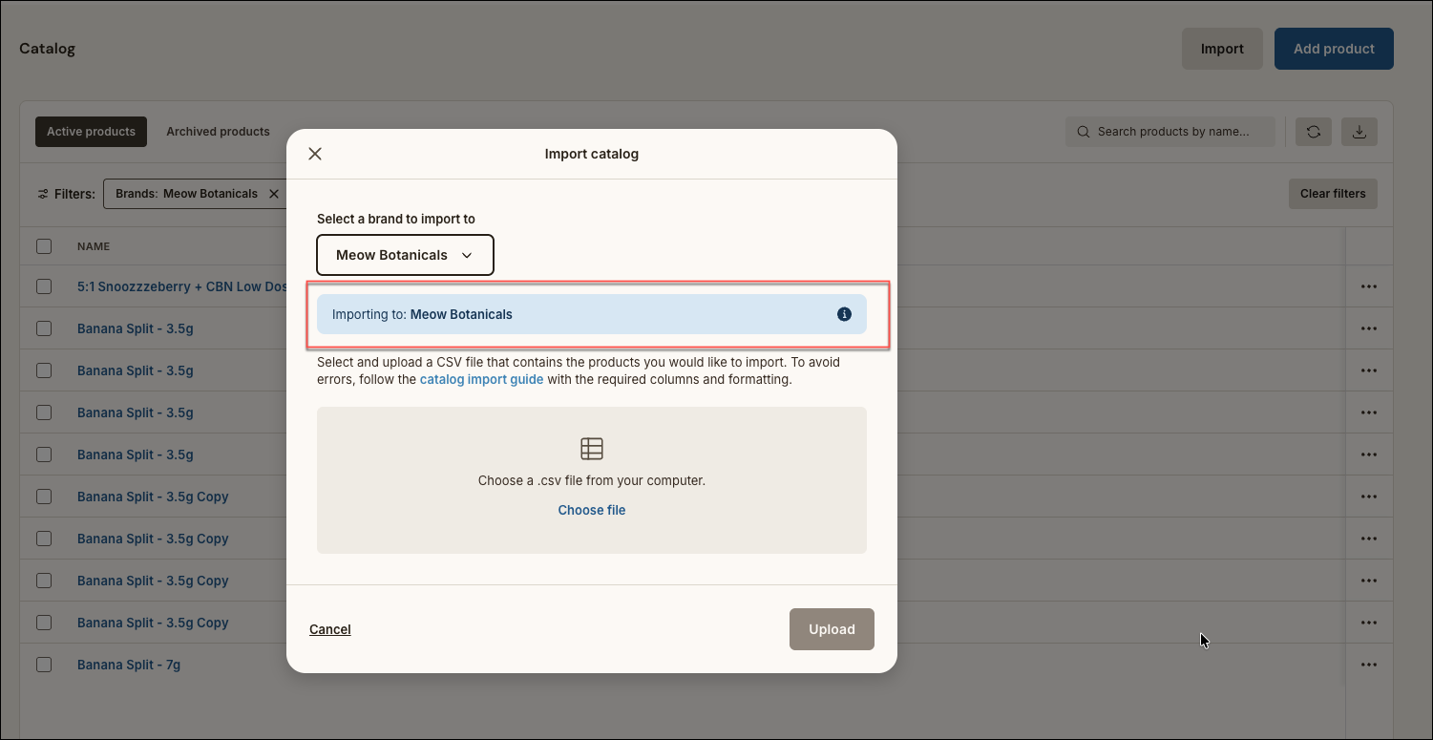Click the Import button in the catalog header
This screenshot has width=1433, height=740.
(1222, 49)
